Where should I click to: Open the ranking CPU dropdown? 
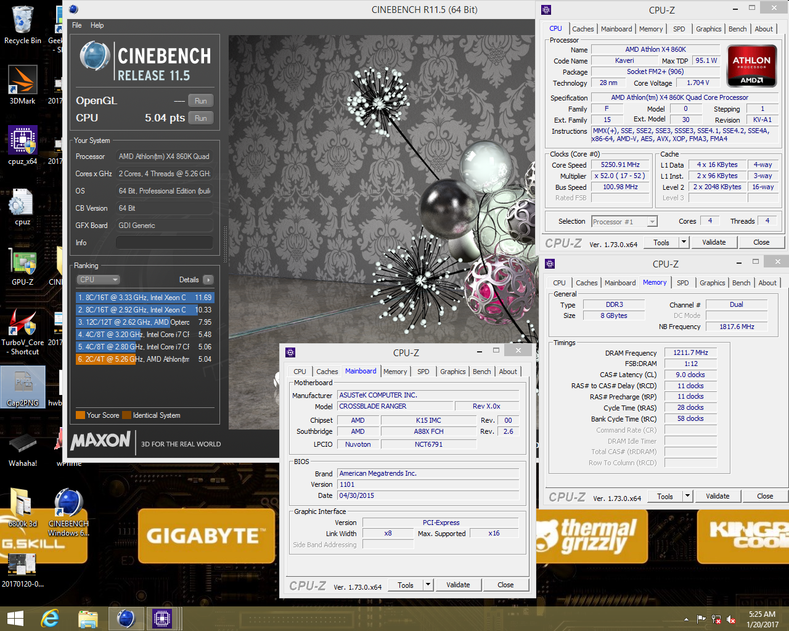coord(99,280)
